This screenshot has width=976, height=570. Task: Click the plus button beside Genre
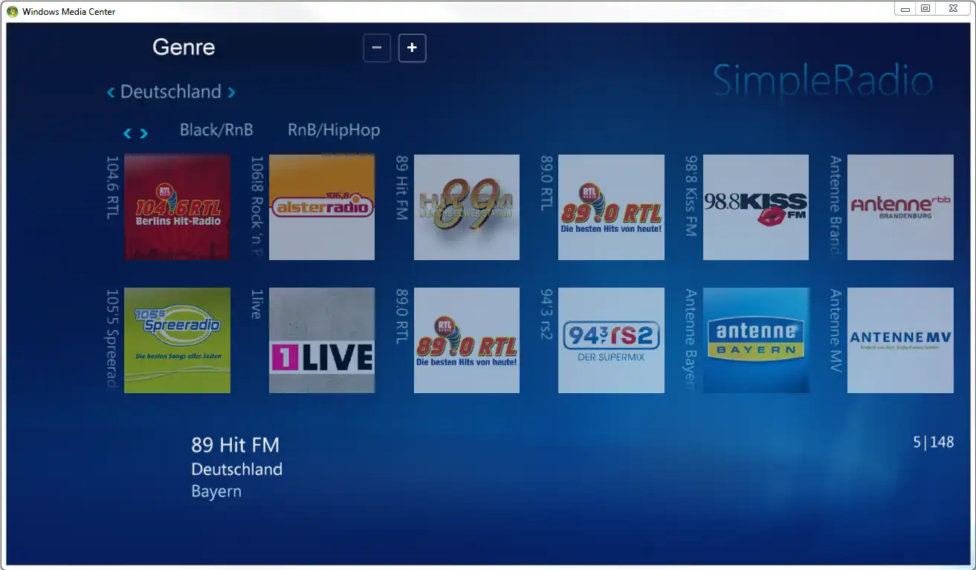[413, 48]
